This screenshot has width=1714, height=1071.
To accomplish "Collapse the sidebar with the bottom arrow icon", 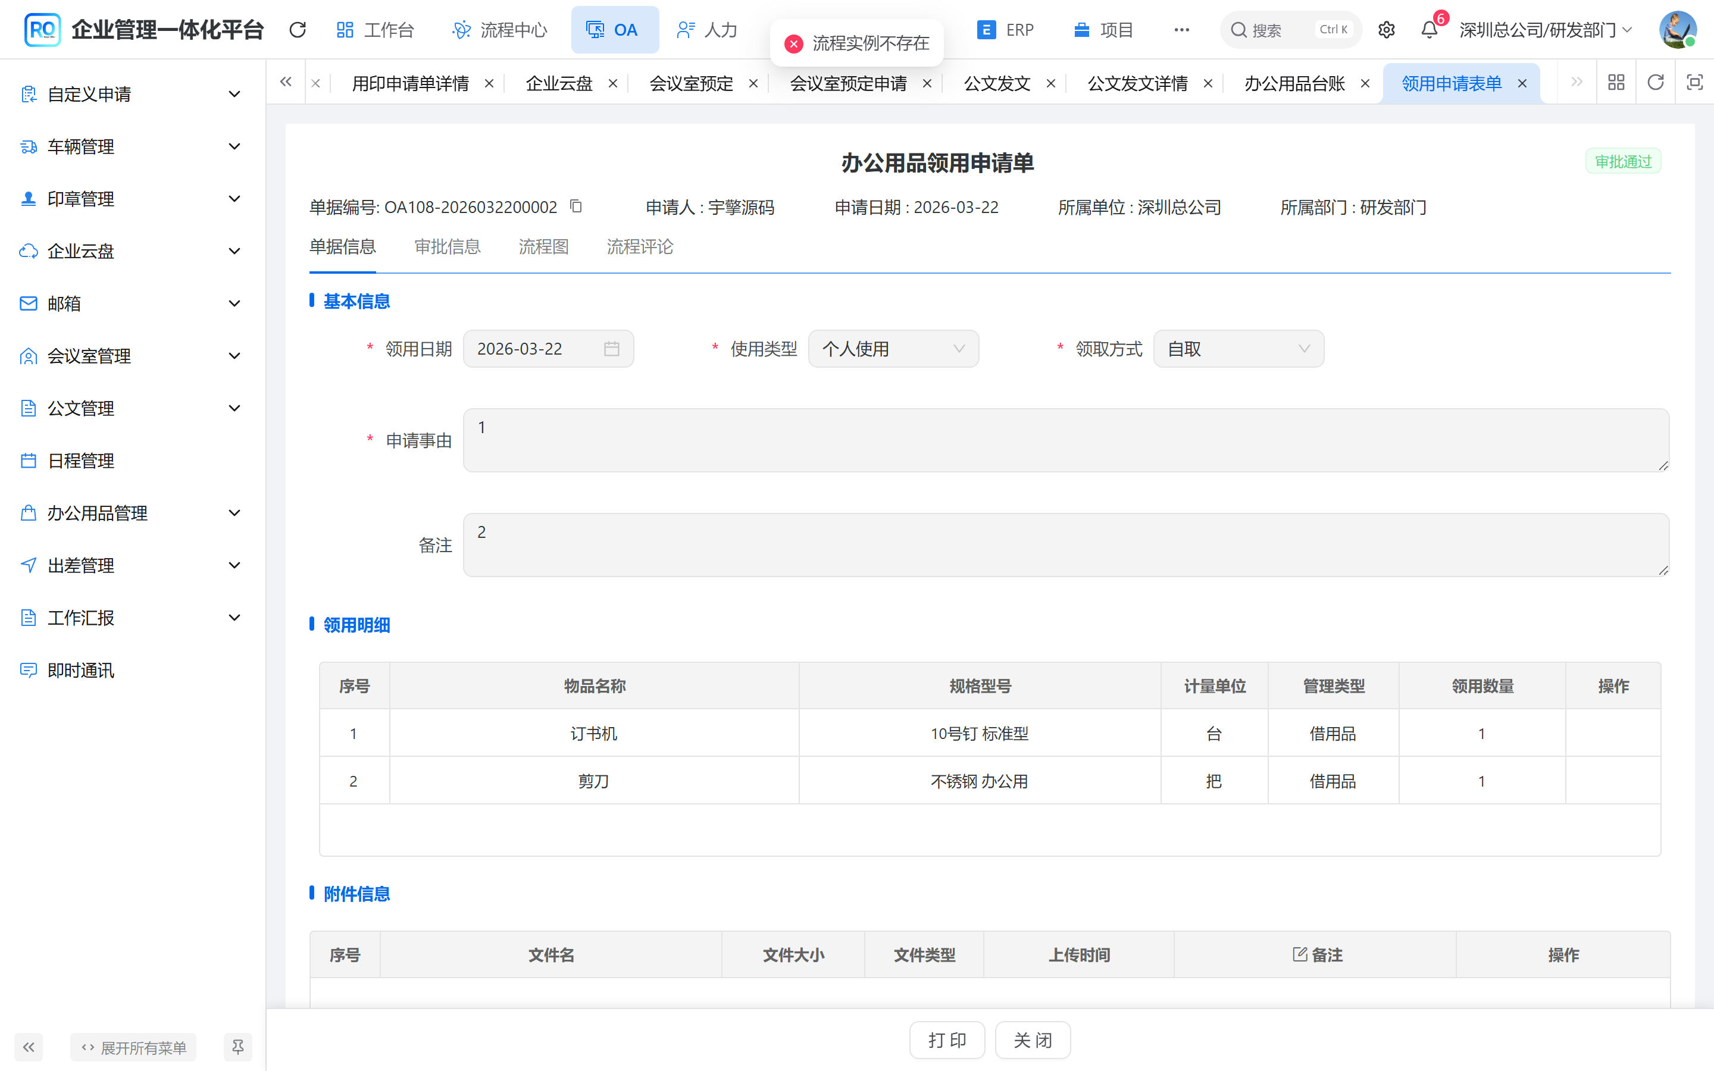I will (29, 1047).
